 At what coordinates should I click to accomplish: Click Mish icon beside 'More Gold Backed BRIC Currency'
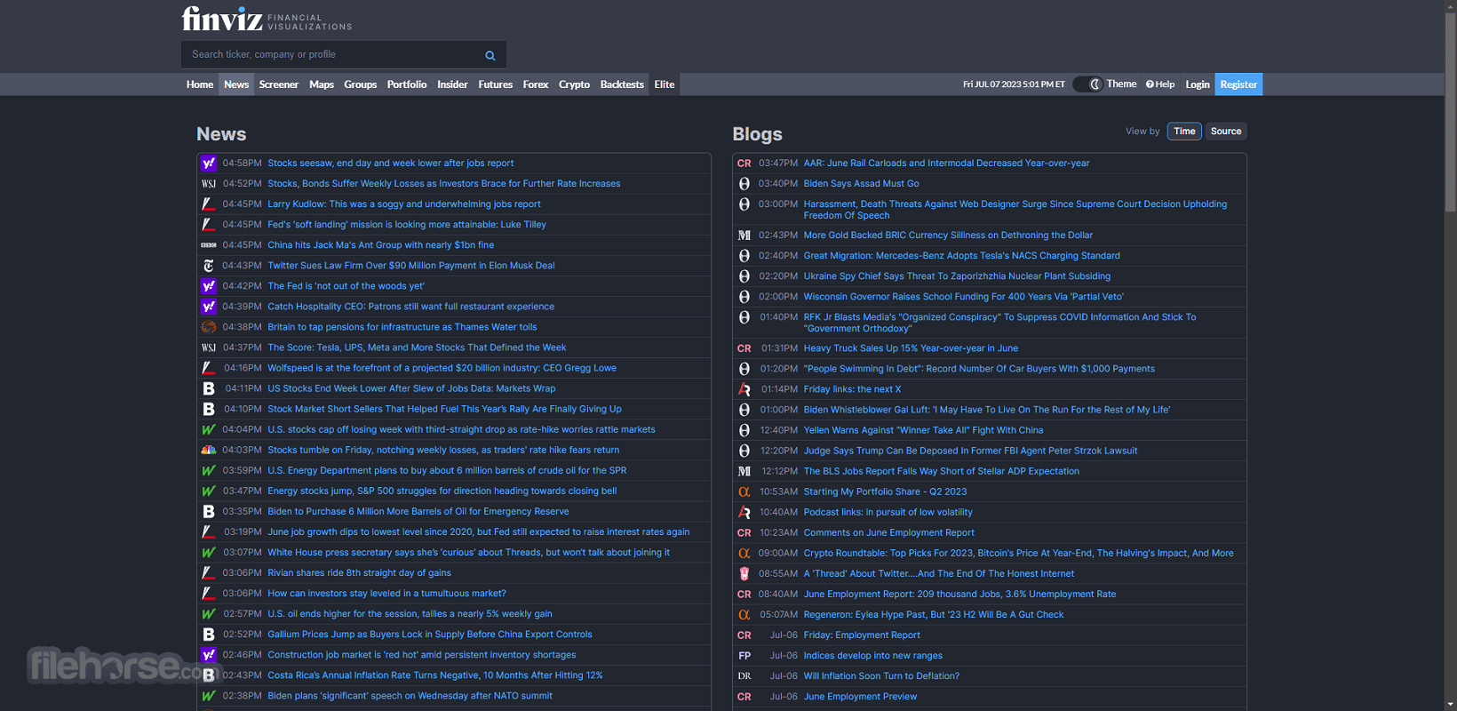point(744,236)
